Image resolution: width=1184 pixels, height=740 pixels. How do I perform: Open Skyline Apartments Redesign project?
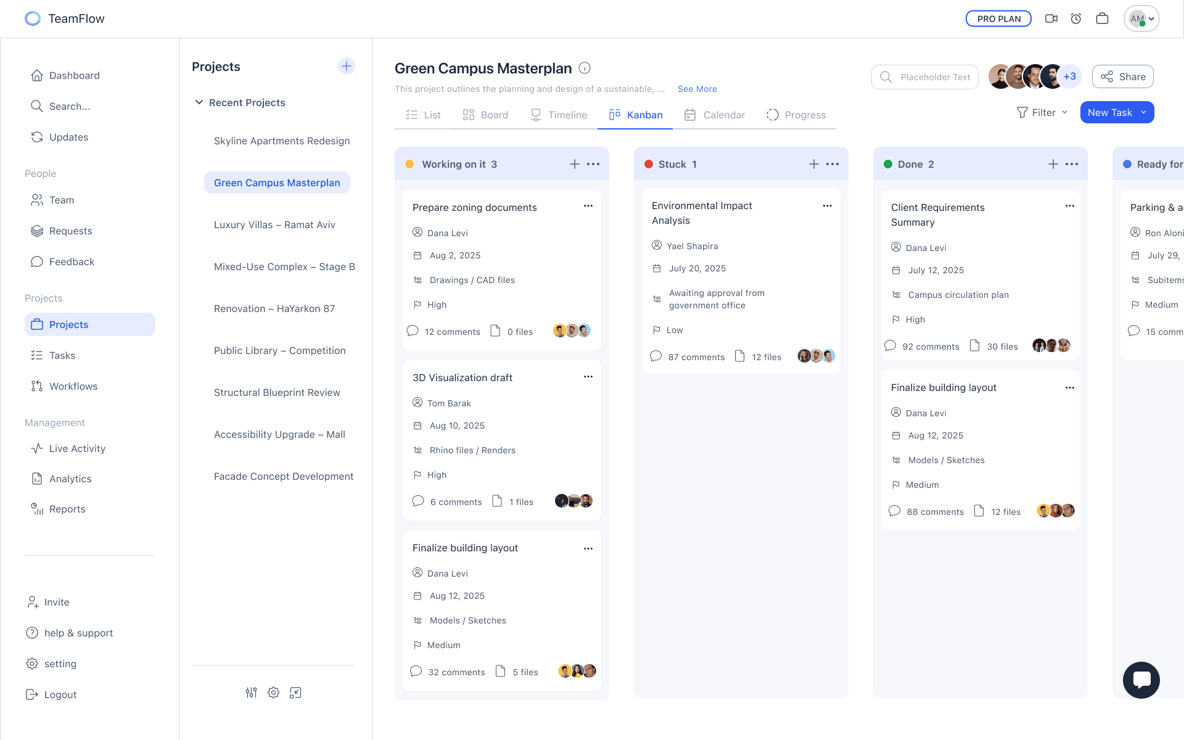click(282, 141)
